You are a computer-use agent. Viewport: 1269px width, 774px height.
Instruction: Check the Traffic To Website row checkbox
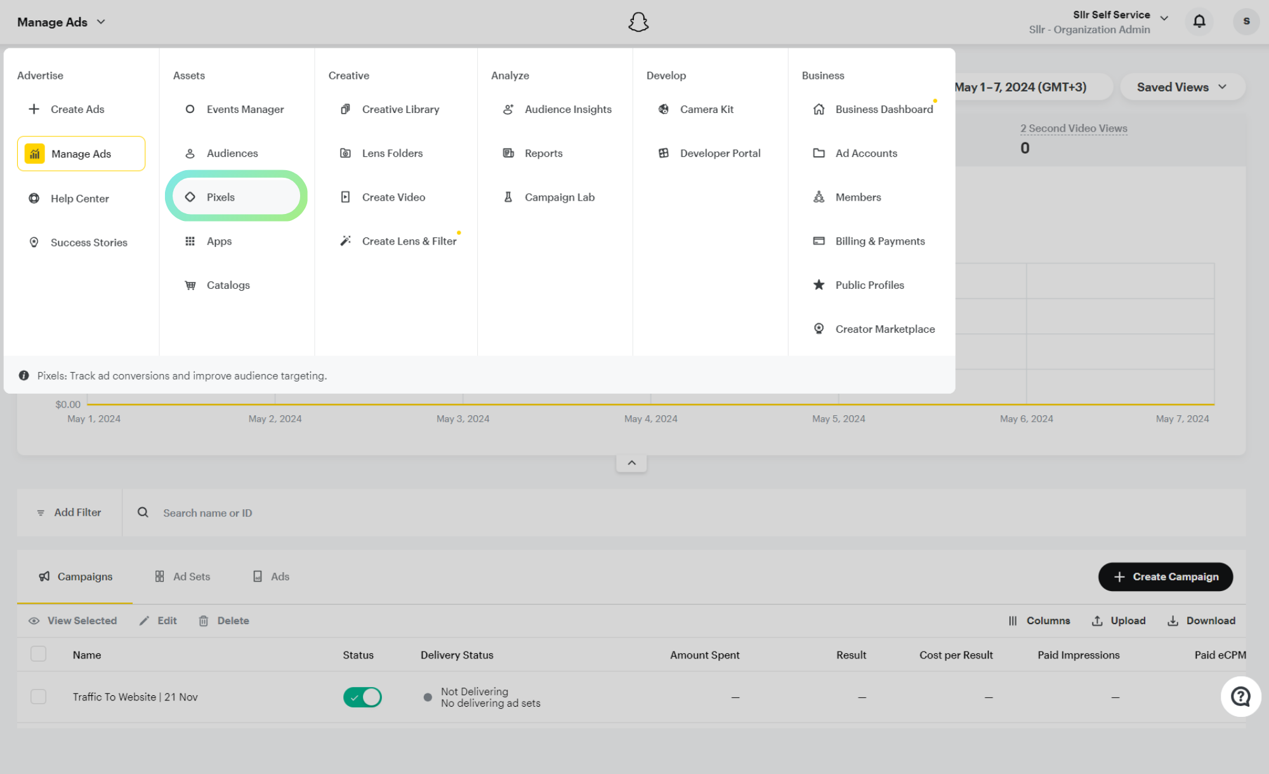click(39, 697)
